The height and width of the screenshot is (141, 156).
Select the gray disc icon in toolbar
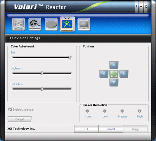[51, 24]
